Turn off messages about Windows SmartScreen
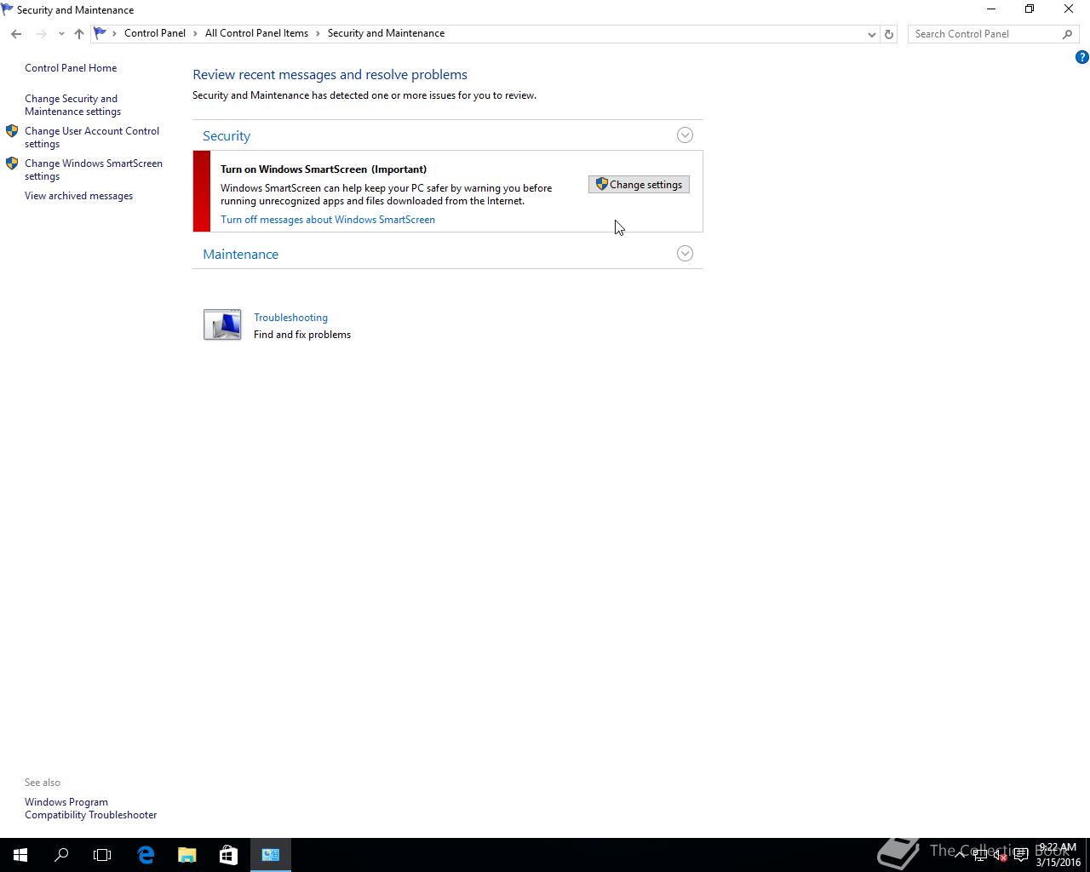The height and width of the screenshot is (872, 1090). click(328, 220)
